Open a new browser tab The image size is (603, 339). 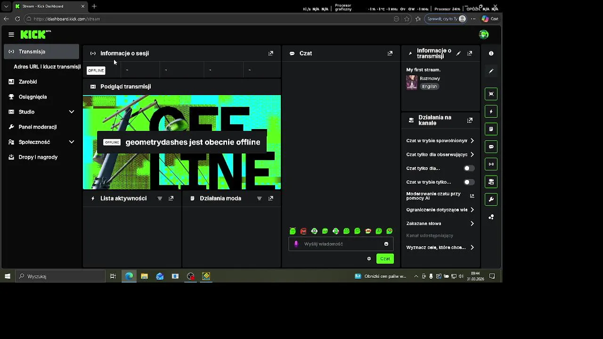94,6
